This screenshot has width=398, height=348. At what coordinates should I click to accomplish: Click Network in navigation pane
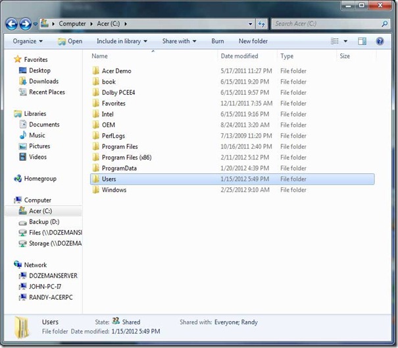point(36,265)
